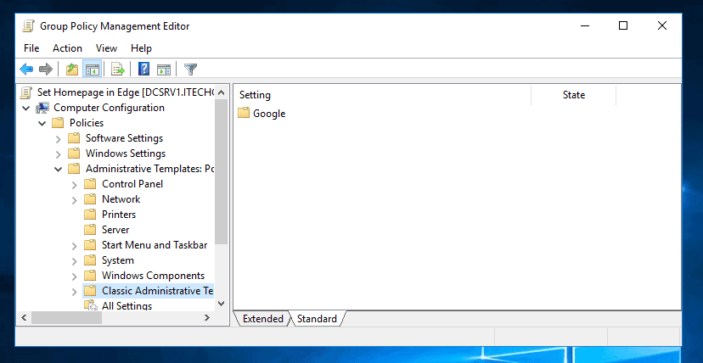Click the Computer Configuration computer icon
Image resolution: width=703 pixels, height=363 pixels.
click(x=42, y=108)
